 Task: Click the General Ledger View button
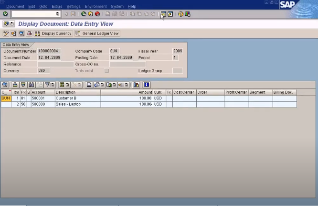[97, 33]
